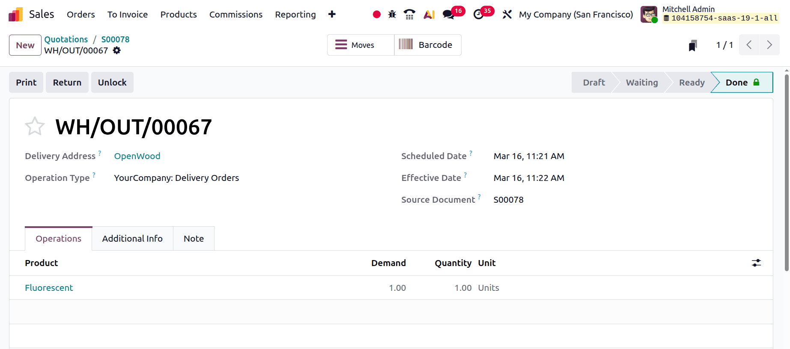Go to the next record arrow
Image resolution: width=790 pixels, height=349 pixels.
coord(769,45)
